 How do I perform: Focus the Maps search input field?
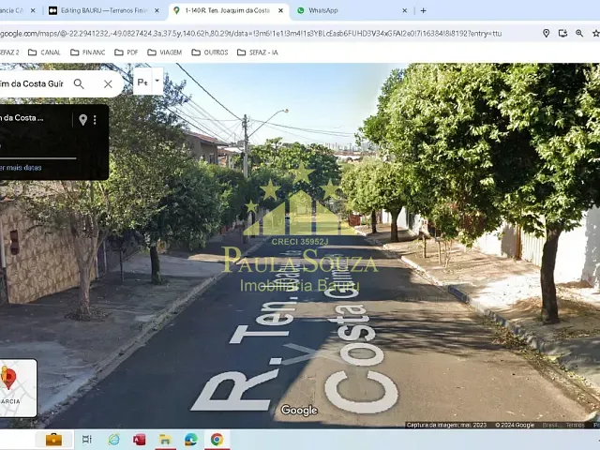tap(33, 83)
